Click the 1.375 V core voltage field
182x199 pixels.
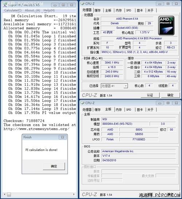145,32
